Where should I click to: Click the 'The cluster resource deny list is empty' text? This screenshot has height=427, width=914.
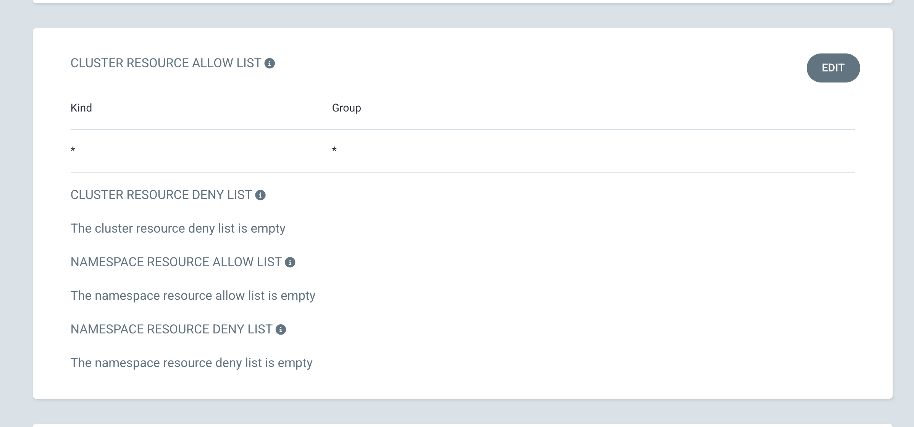tap(178, 228)
